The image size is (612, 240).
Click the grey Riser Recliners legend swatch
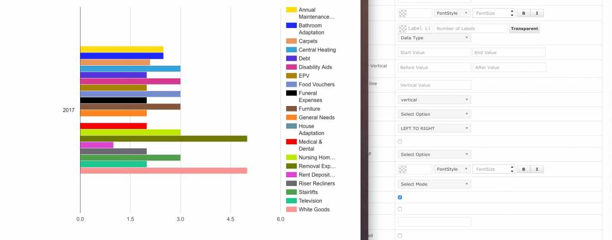click(291, 183)
